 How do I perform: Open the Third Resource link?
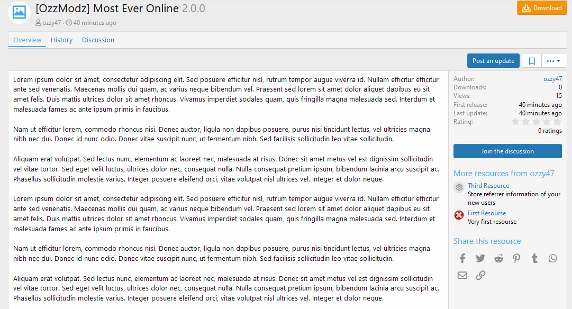pos(488,186)
